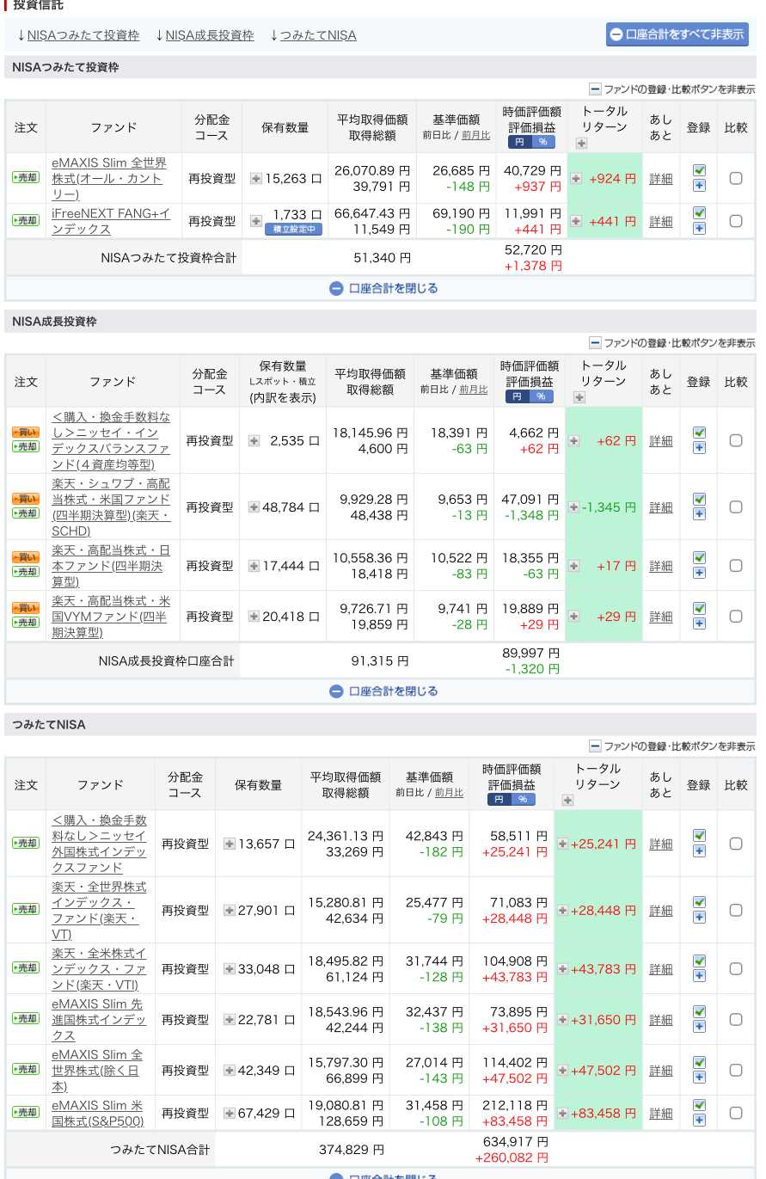Click 前月比 link in NISA成長投資枠 header
Viewport: 766px width, 1179px height.
(x=473, y=390)
